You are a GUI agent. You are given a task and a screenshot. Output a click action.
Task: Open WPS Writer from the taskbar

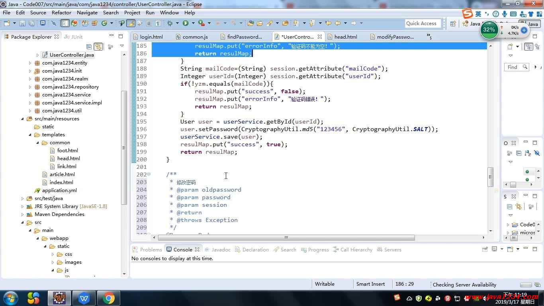84,298
